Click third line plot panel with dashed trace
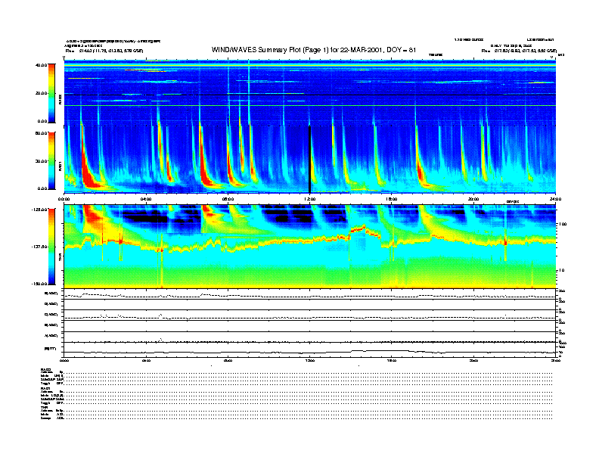The image size is (599, 463). 309,315
